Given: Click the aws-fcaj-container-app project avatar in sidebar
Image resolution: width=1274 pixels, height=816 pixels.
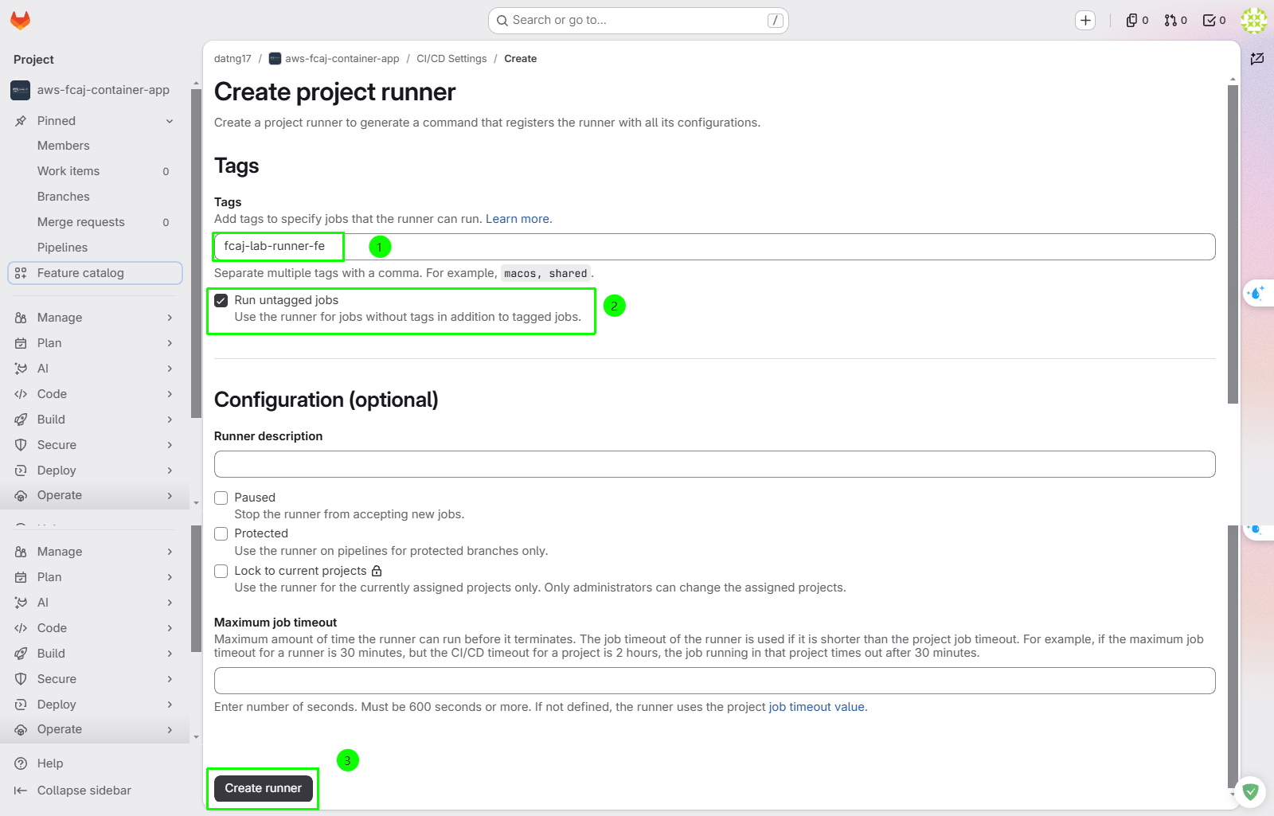Looking at the screenshot, I should pyautogui.click(x=20, y=90).
